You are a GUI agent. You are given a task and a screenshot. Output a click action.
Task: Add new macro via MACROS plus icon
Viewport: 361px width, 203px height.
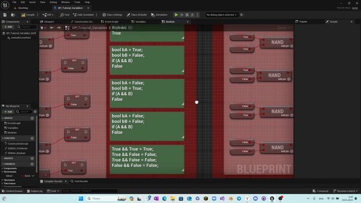click(32, 158)
